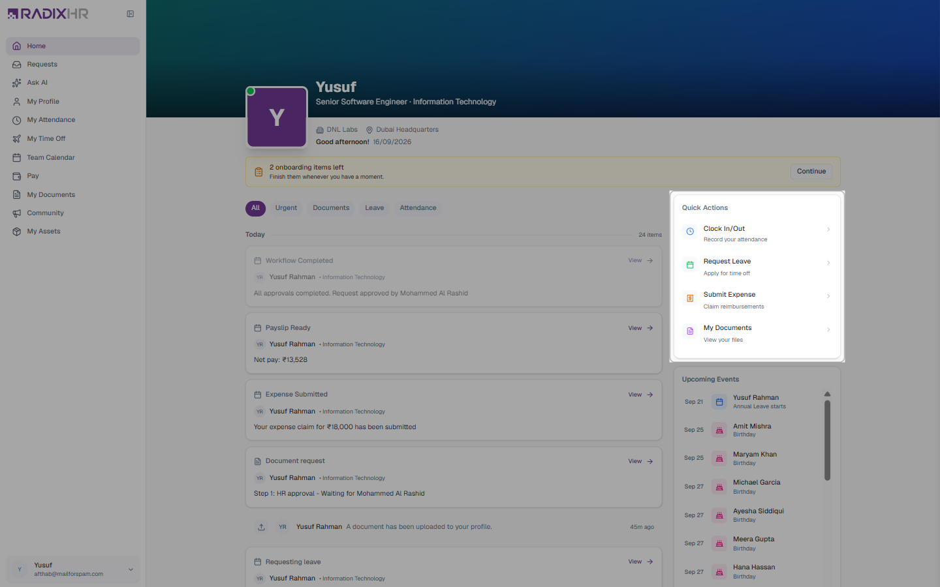Select the Urgent filter tab

[286, 208]
